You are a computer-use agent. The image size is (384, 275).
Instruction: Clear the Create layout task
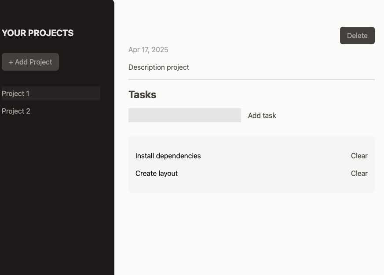(359, 173)
